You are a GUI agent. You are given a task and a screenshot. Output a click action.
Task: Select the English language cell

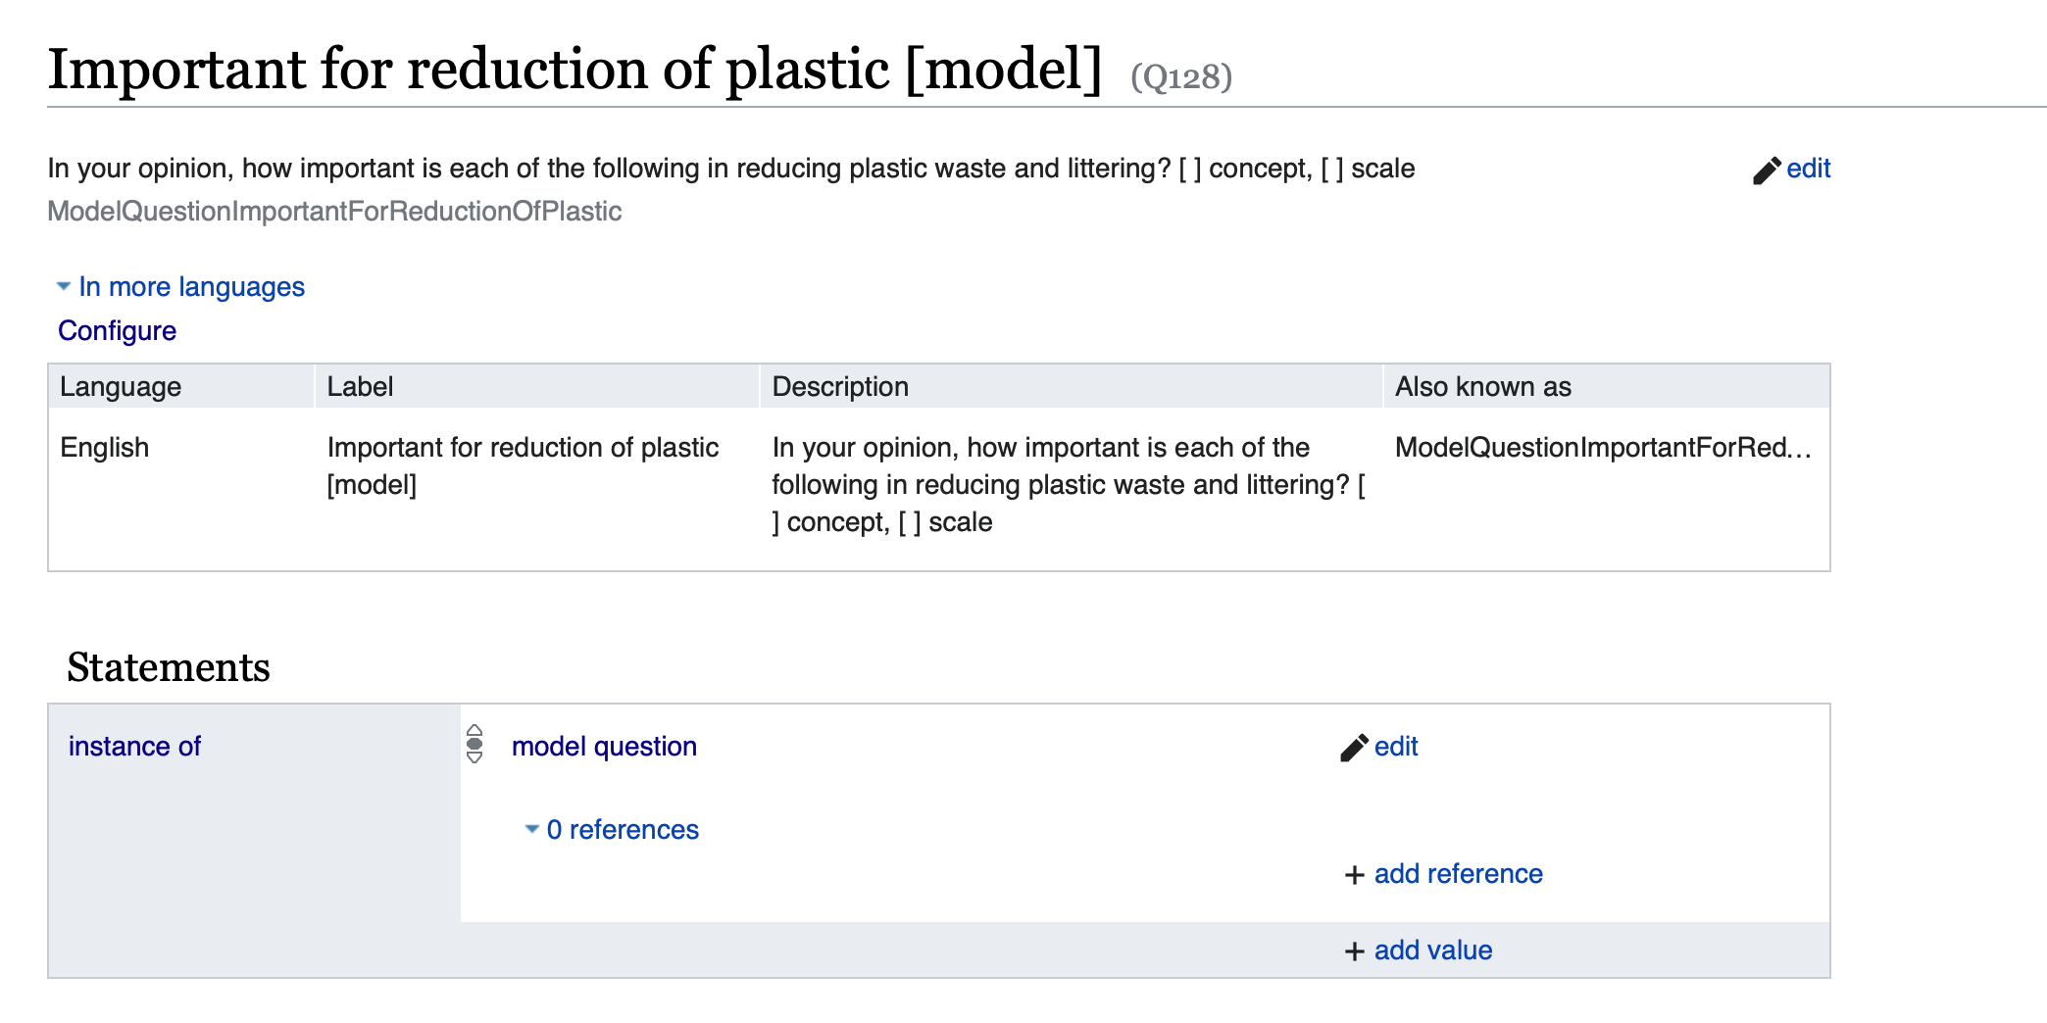click(x=105, y=448)
